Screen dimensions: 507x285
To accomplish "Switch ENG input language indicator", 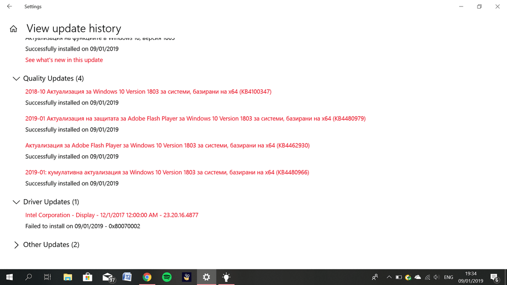I will coord(449,277).
